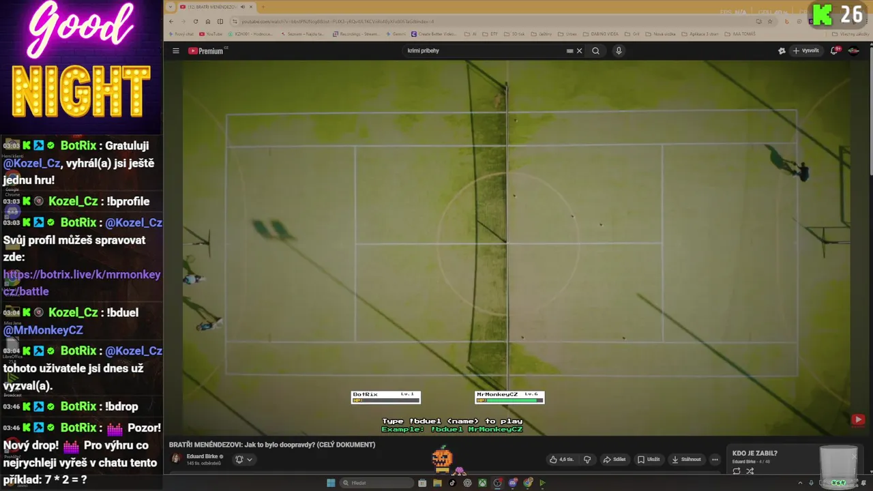Image resolution: width=873 pixels, height=491 pixels.
Task: Mute tab audio via speaker icon
Action: [243, 7]
